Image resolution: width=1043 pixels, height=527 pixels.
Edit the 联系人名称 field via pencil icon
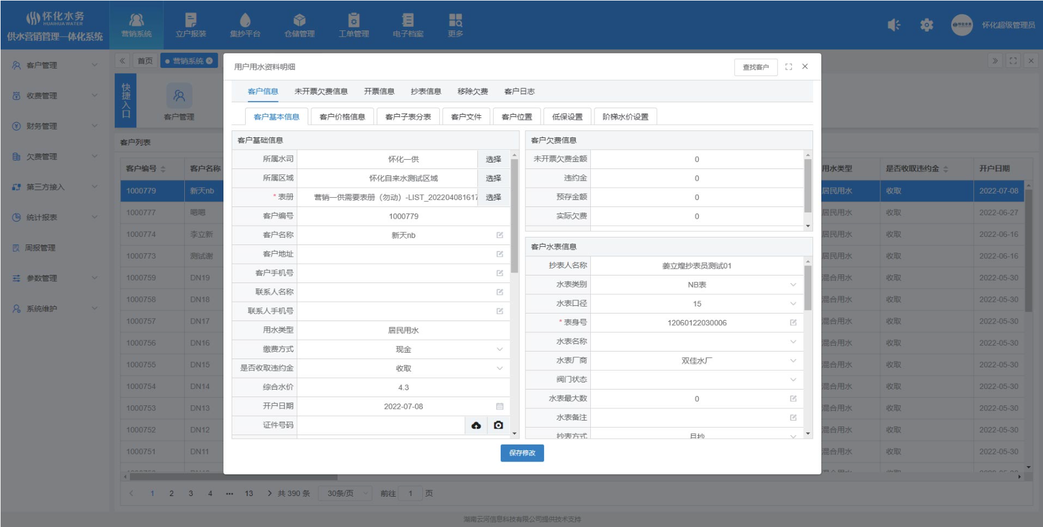pyautogui.click(x=500, y=292)
